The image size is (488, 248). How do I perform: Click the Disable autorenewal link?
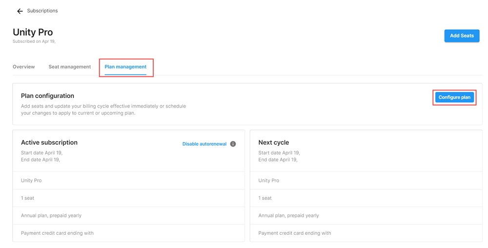tap(204, 144)
